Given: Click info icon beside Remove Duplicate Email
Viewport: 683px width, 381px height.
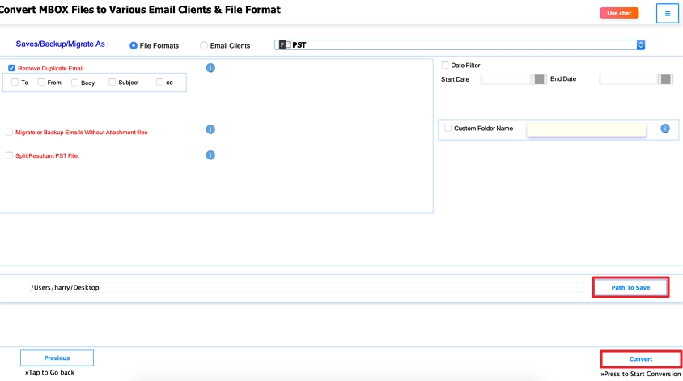Looking at the screenshot, I should click(210, 68).
